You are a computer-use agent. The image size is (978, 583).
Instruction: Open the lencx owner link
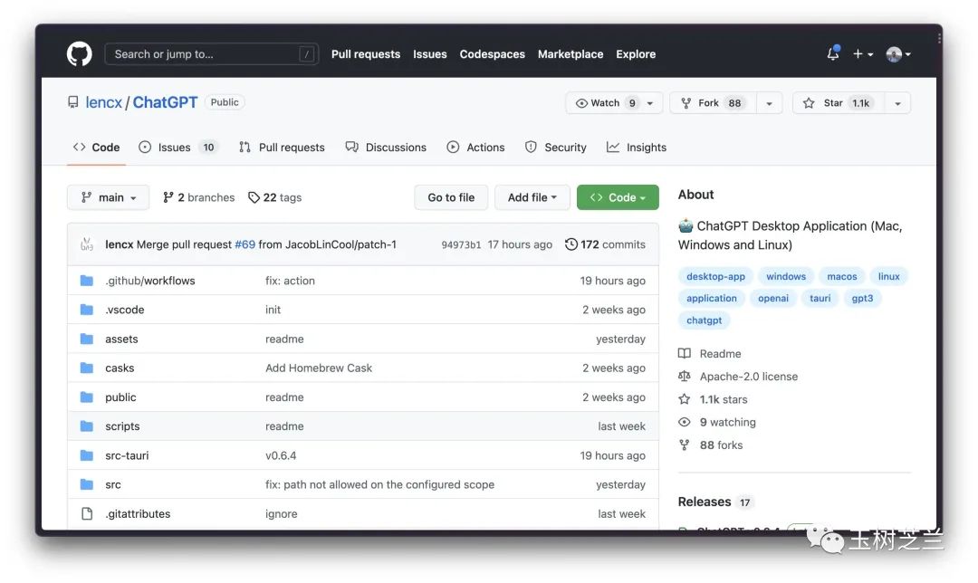103,102
